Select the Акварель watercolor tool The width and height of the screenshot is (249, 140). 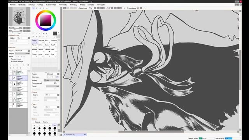tap(54, 41)
